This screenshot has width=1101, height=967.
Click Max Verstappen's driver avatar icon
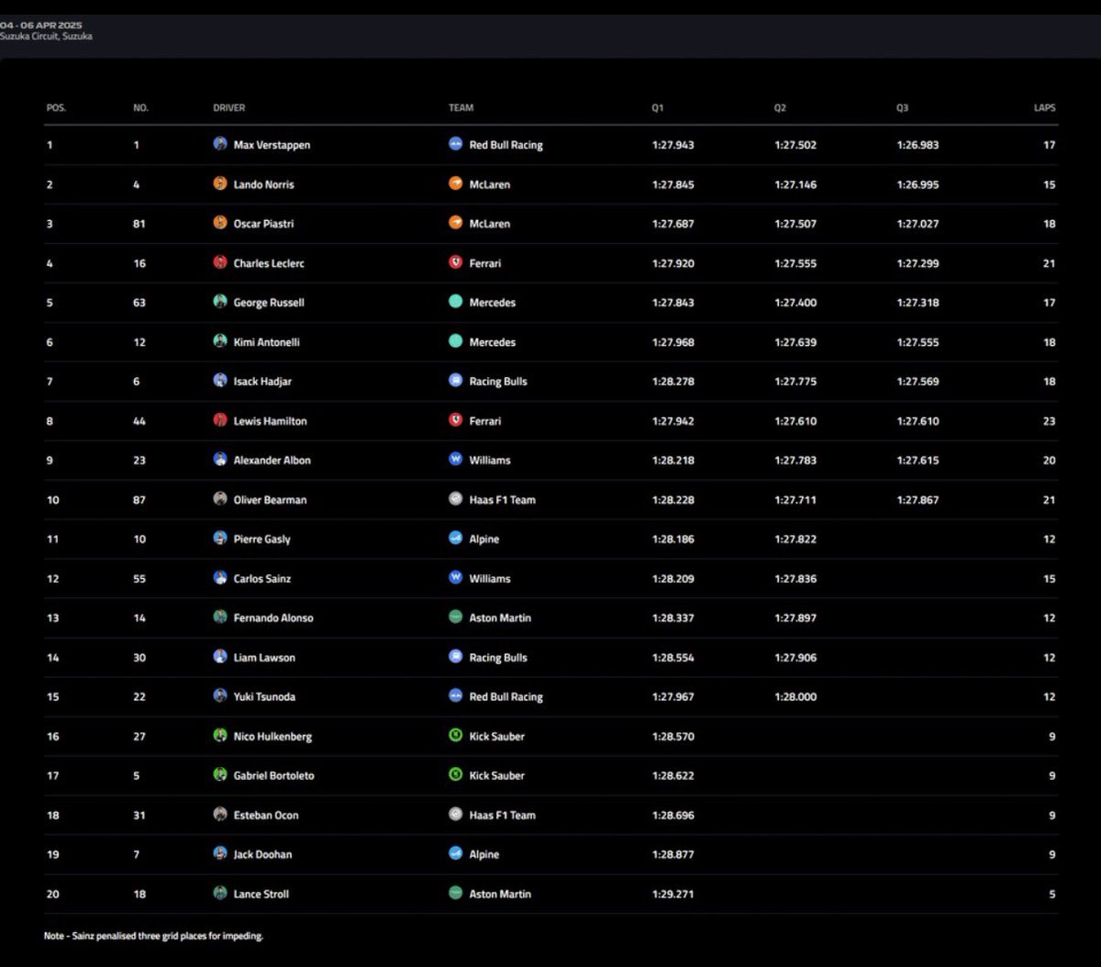220,144
